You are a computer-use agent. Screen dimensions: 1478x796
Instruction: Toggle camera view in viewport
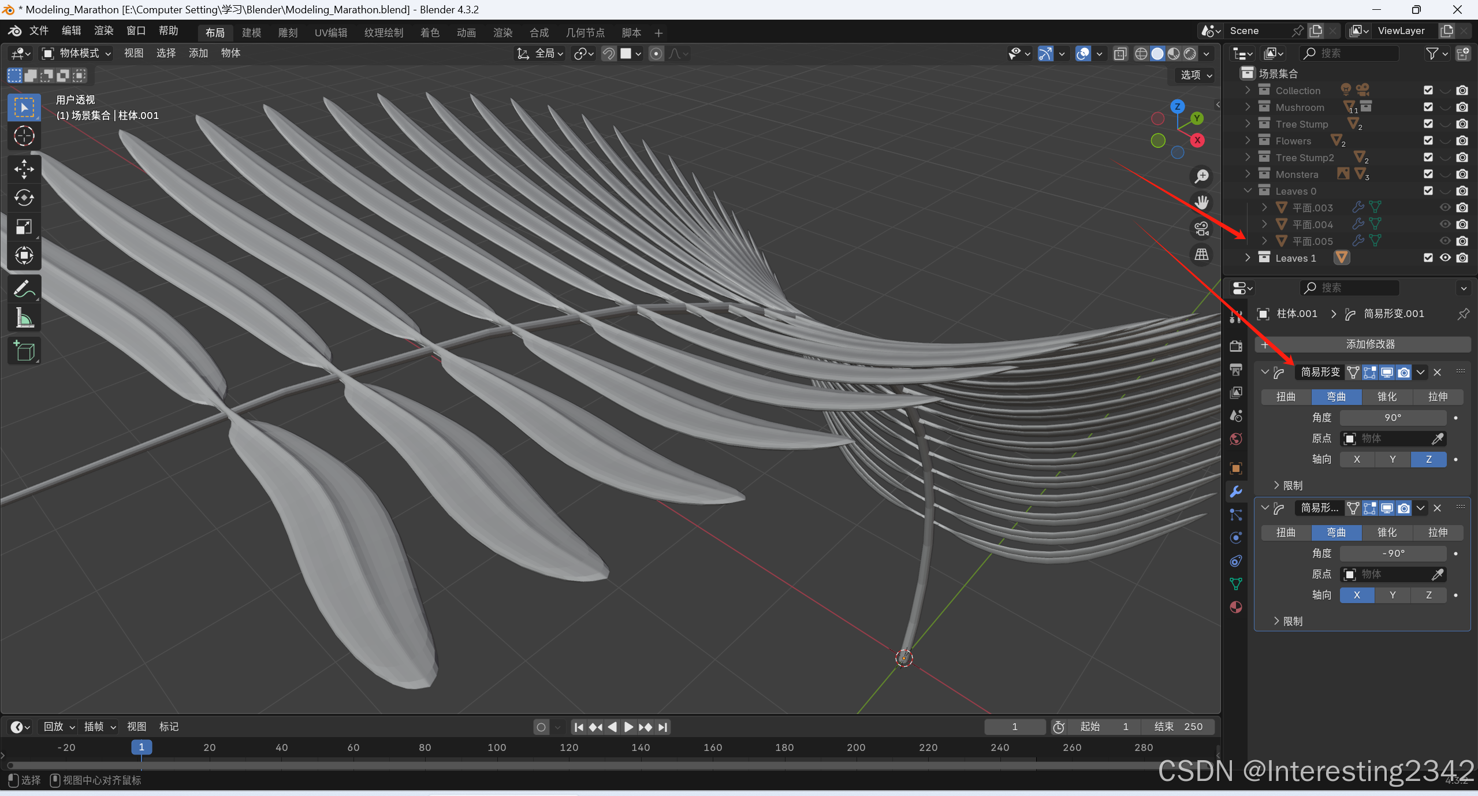click(1202, 228)
